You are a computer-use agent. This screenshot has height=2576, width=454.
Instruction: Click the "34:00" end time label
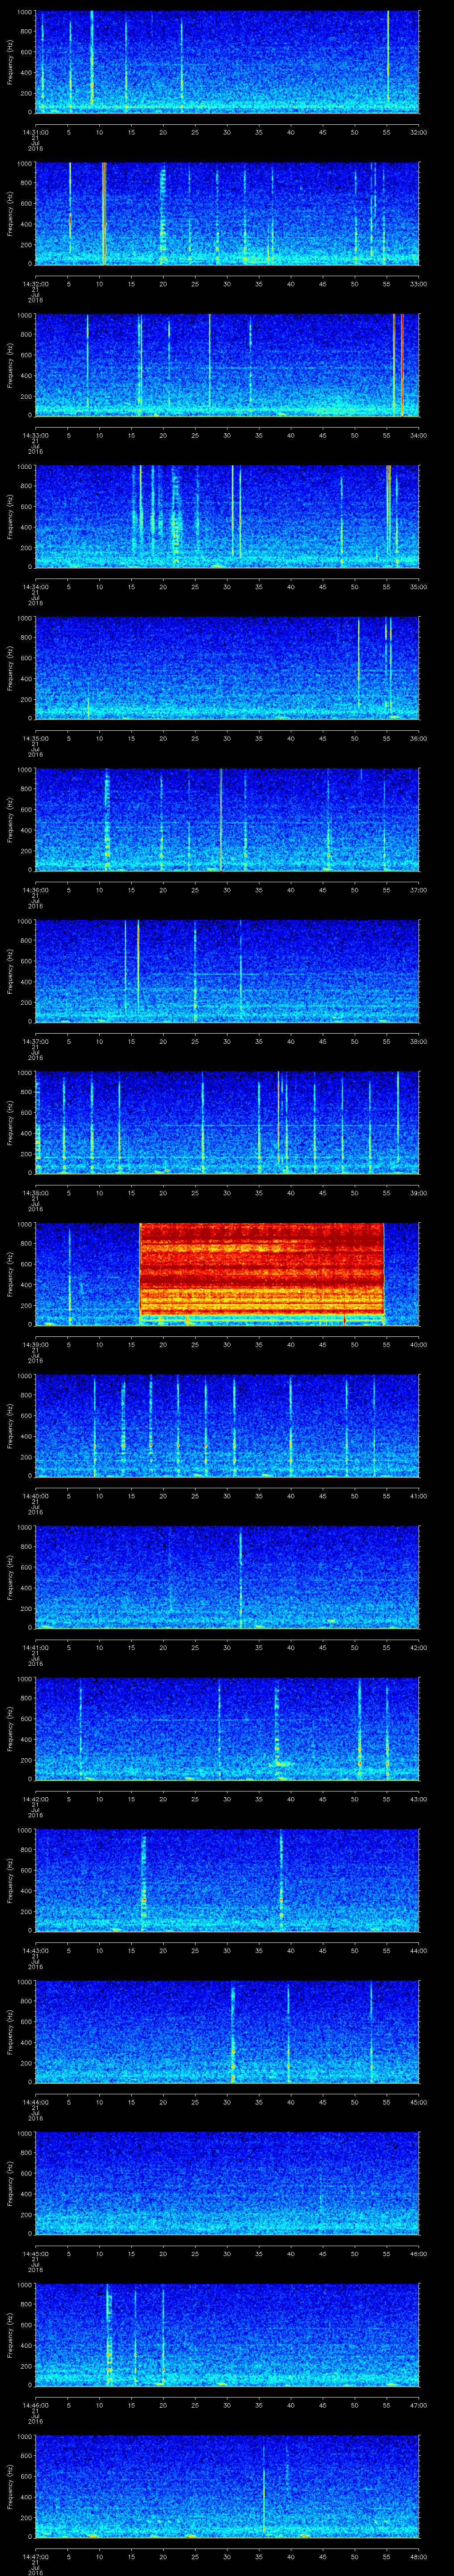418,435
